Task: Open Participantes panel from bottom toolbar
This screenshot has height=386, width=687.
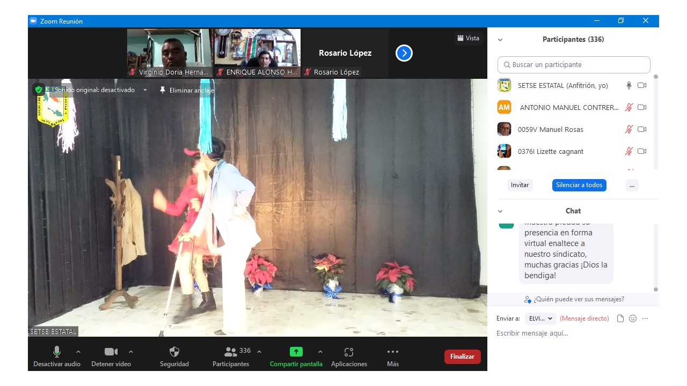Action: [x=231, y=352]
